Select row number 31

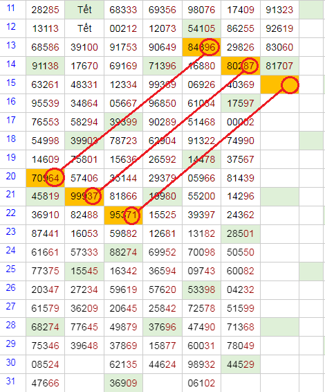click(x=11, y=381)
